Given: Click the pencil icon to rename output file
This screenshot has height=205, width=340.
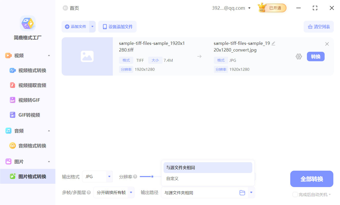Looking at the screenshot, I should click(x=274, y=43).
